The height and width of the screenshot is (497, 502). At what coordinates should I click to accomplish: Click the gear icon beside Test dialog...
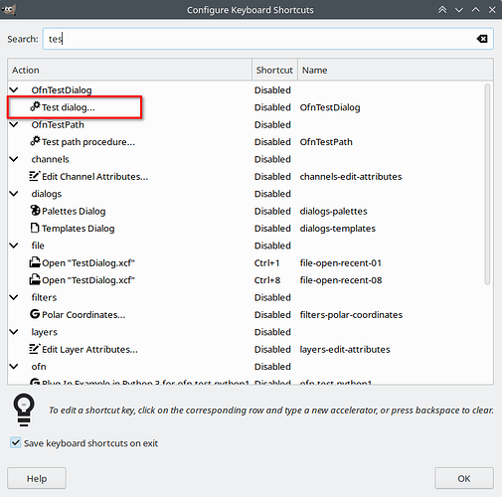point(35,106)
